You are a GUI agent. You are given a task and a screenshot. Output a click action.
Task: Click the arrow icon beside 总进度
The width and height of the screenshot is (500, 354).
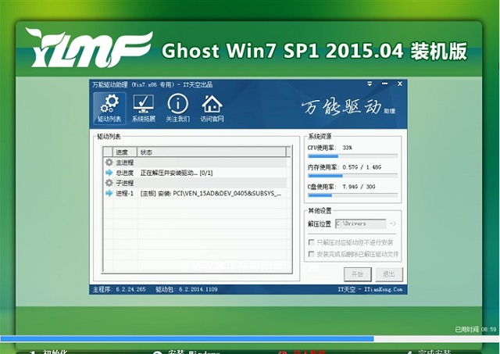pyautogui.click(x=109, y=173)
